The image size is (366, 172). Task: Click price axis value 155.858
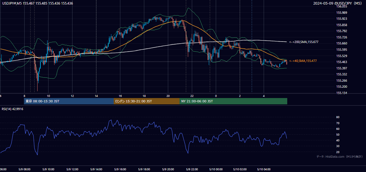click(341, 25)
